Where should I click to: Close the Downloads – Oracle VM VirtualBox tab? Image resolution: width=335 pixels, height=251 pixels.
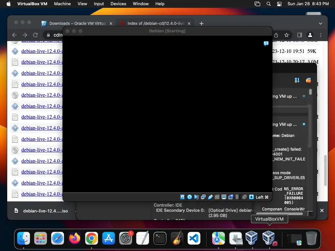click(111, 24)
